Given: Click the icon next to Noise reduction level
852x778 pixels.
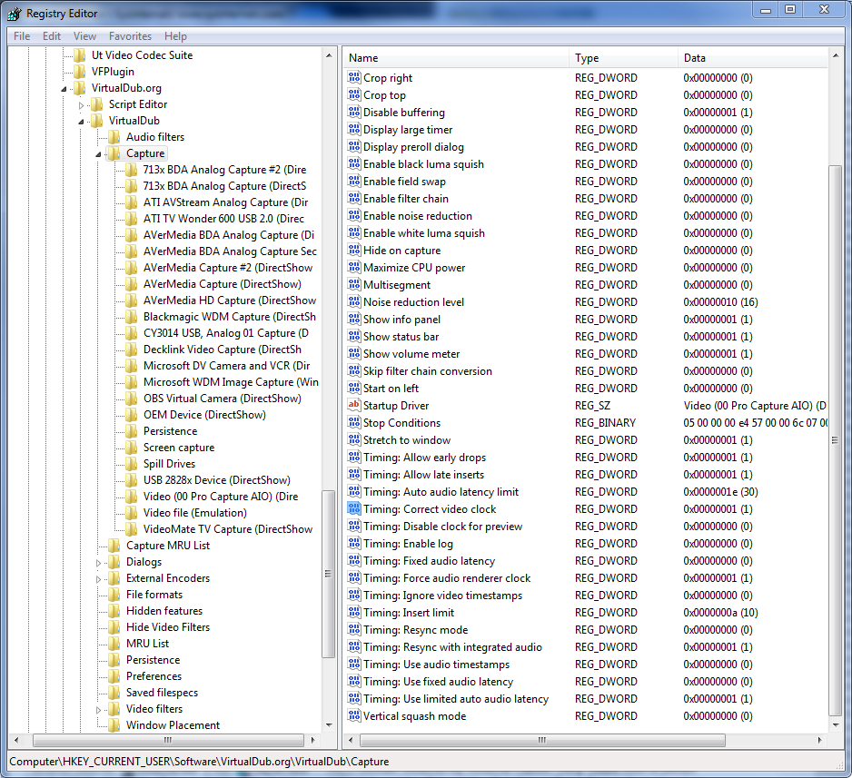Looking at the screenshot, I should pos(353,302).
